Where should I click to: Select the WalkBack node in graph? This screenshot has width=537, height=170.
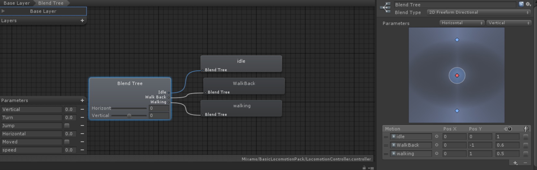click(x=244, y=84)
